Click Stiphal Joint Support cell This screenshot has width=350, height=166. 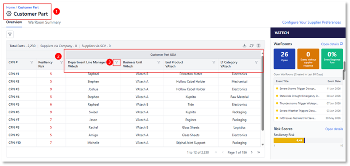pyautogui.click(x=191, y=143)
